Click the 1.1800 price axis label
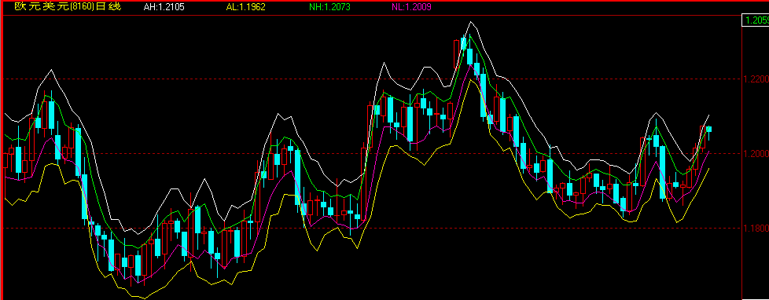This screenshot has width=769, height=300. tap(756, 229)
